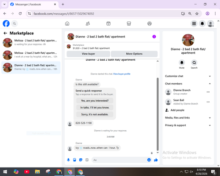The height and width of the screenshot is (176, 220).
Task: Open the Facebook logo home link
Action: coord(6,23)
